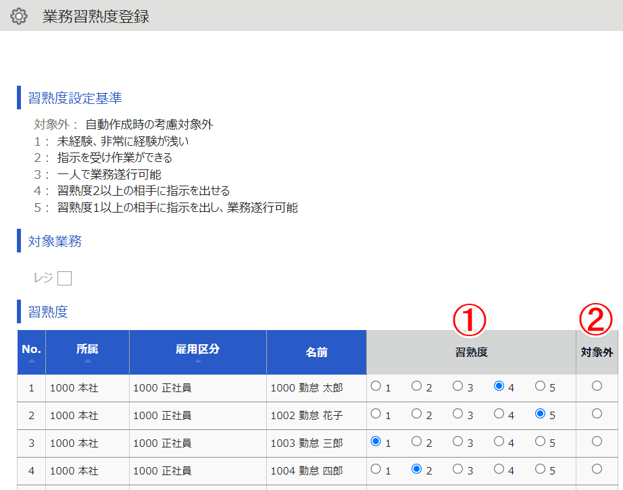Sort table by 所属 column header
Screen dimensions: 623x490
pyautogui.click(x=87, y=352)
